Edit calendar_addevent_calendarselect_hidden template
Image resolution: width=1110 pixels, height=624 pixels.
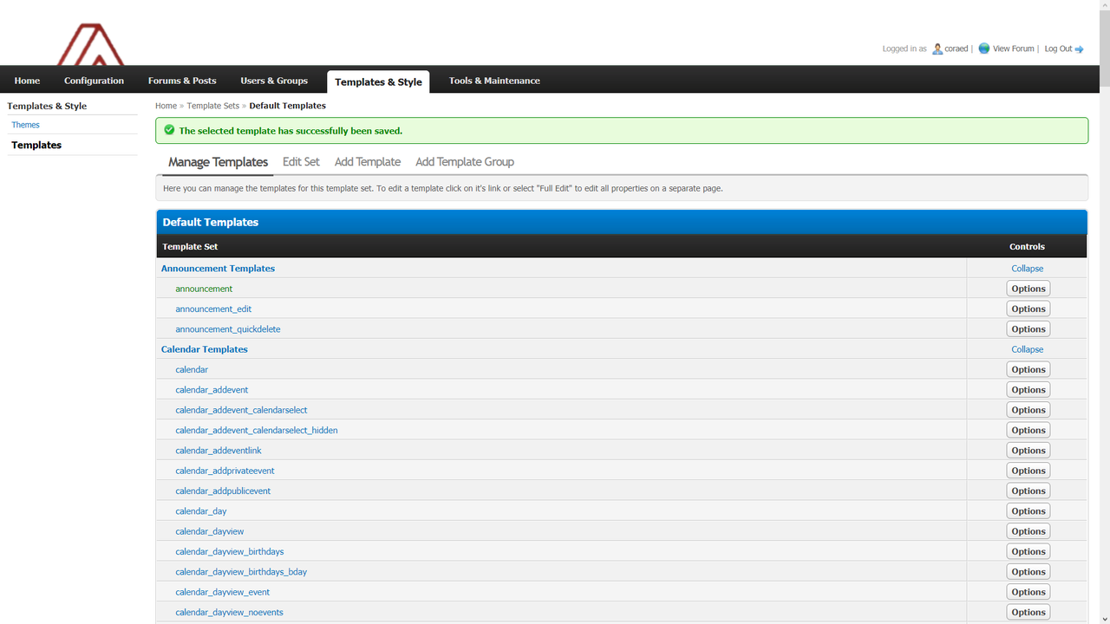(x=257, y=430)
